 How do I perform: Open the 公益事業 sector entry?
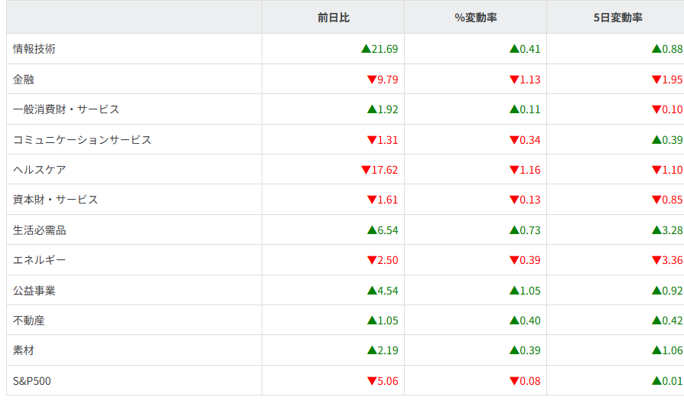(34, 291)
